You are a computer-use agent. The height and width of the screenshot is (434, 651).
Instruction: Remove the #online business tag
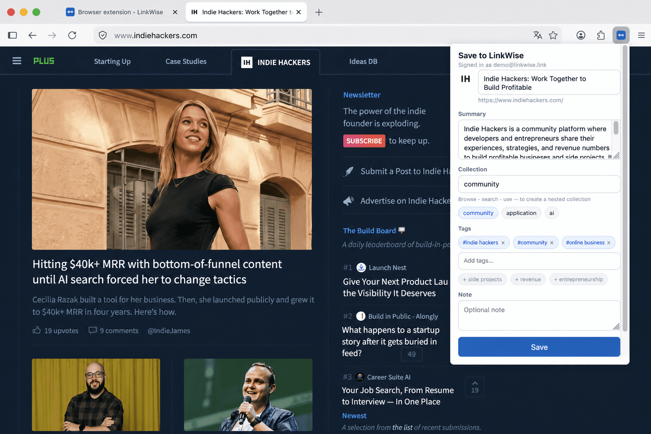(x=609, y=243)
